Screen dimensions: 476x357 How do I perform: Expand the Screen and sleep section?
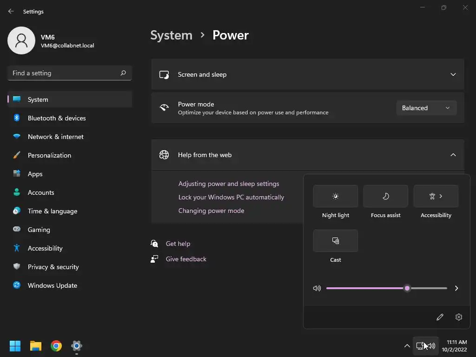pyautogui.click(x=308, y=74)
